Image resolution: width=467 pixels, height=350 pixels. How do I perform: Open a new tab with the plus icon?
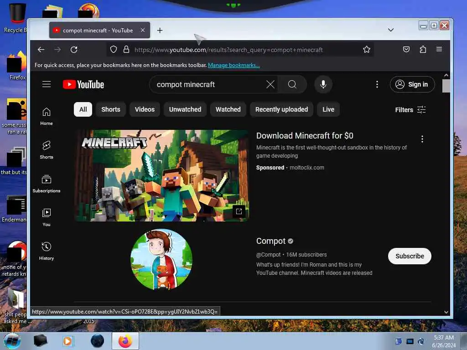coord(160,31)
